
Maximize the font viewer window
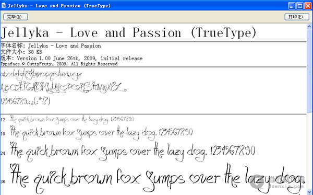coord(300,6)
